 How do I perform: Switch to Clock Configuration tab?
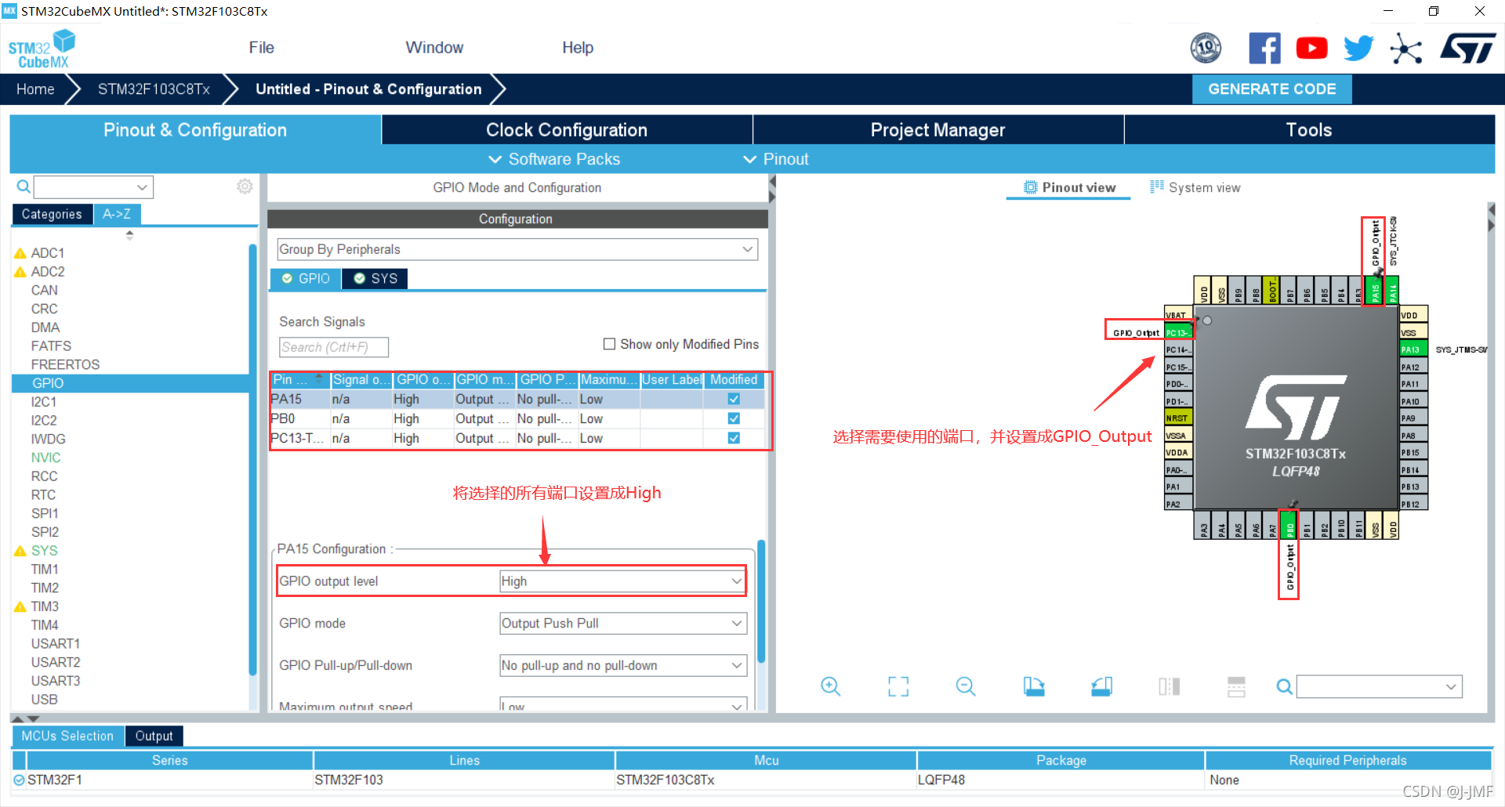[567, 130]
